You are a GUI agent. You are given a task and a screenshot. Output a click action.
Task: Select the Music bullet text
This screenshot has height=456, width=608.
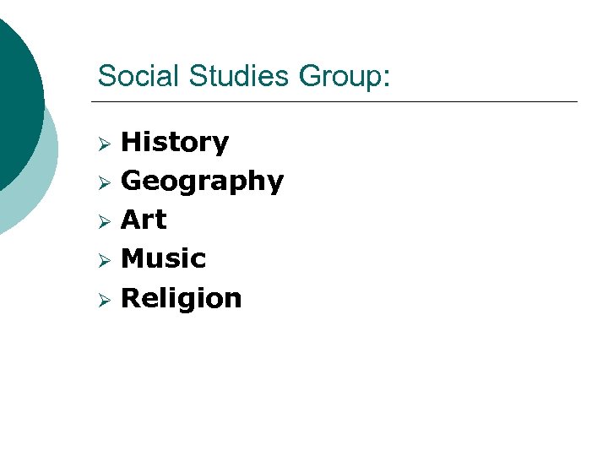pyautogui.click(x=164, y=258)
